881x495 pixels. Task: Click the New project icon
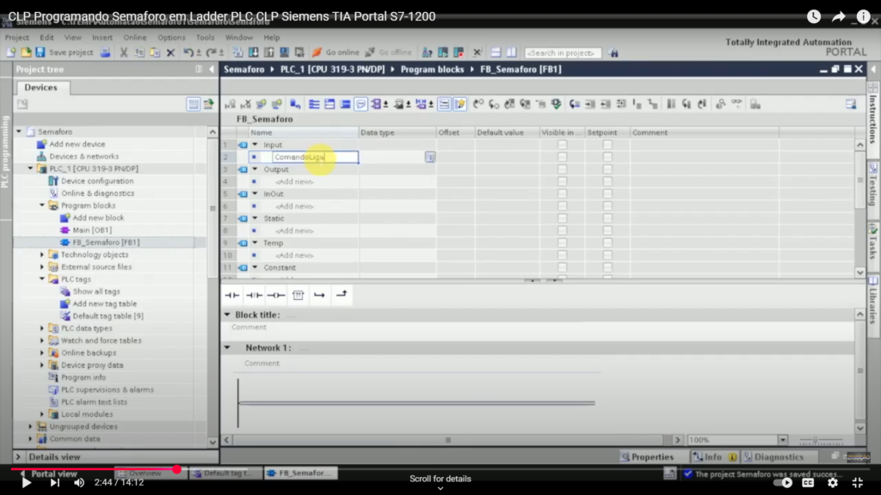click(10, 52)
